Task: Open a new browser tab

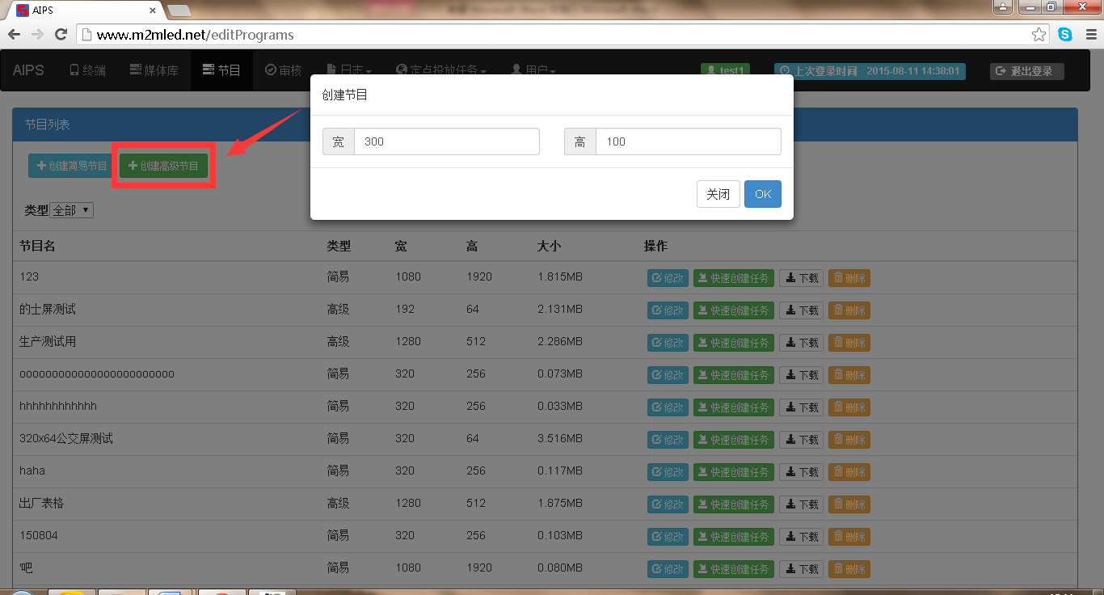Action: click(179, 11)
